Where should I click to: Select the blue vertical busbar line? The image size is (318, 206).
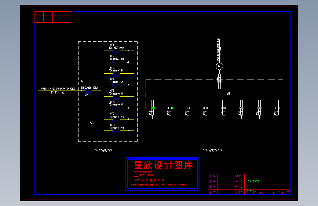pos(104,92)
